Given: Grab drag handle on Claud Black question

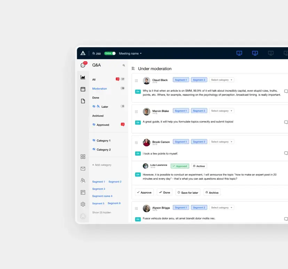Looking at the screenshot, I should coord(136,81).
